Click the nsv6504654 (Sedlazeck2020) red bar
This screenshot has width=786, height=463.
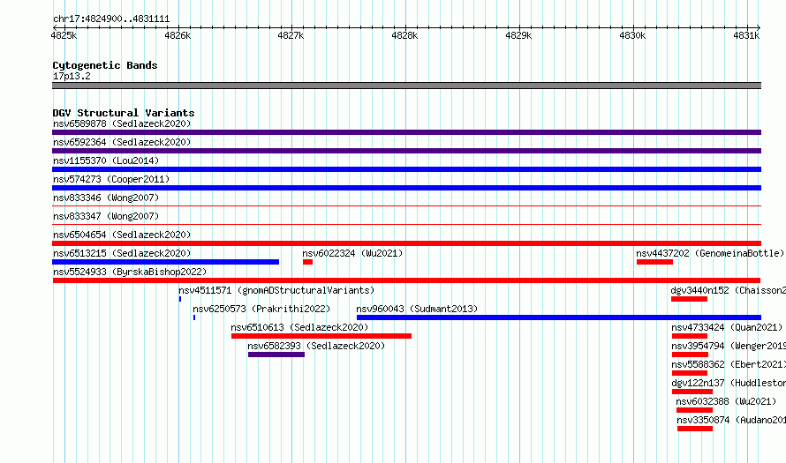(x=406, y=243)
